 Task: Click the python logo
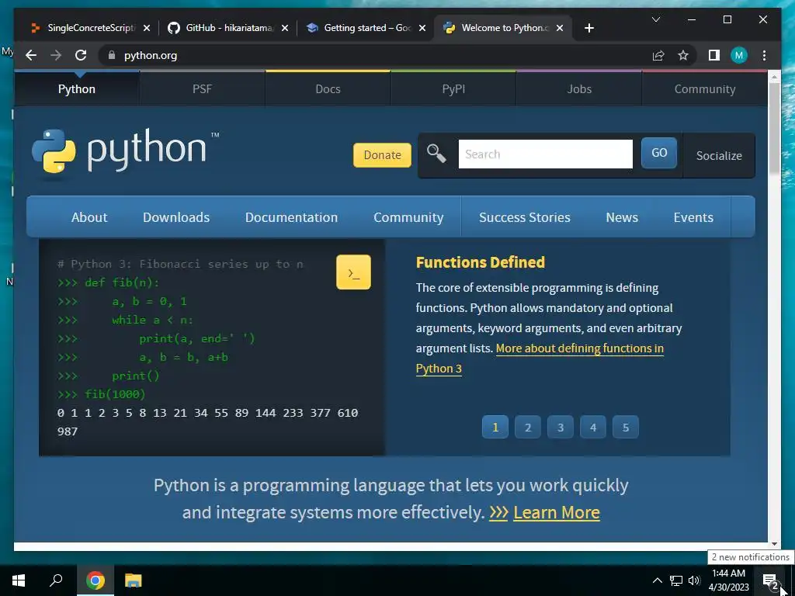pyautogui.click(x=125, y=151)
